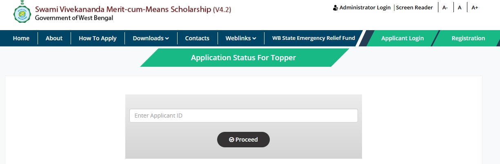The width and height of the screenshot is (500, 164).
Task: Open the About page
Action: [x=54, y=38]
